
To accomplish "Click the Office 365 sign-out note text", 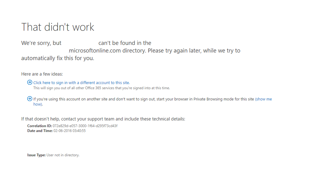I will [x=102, y=88].
